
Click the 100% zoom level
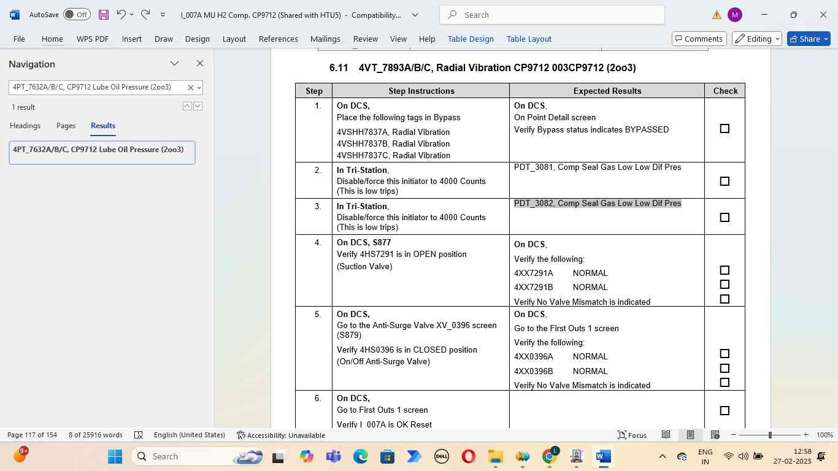825,435
